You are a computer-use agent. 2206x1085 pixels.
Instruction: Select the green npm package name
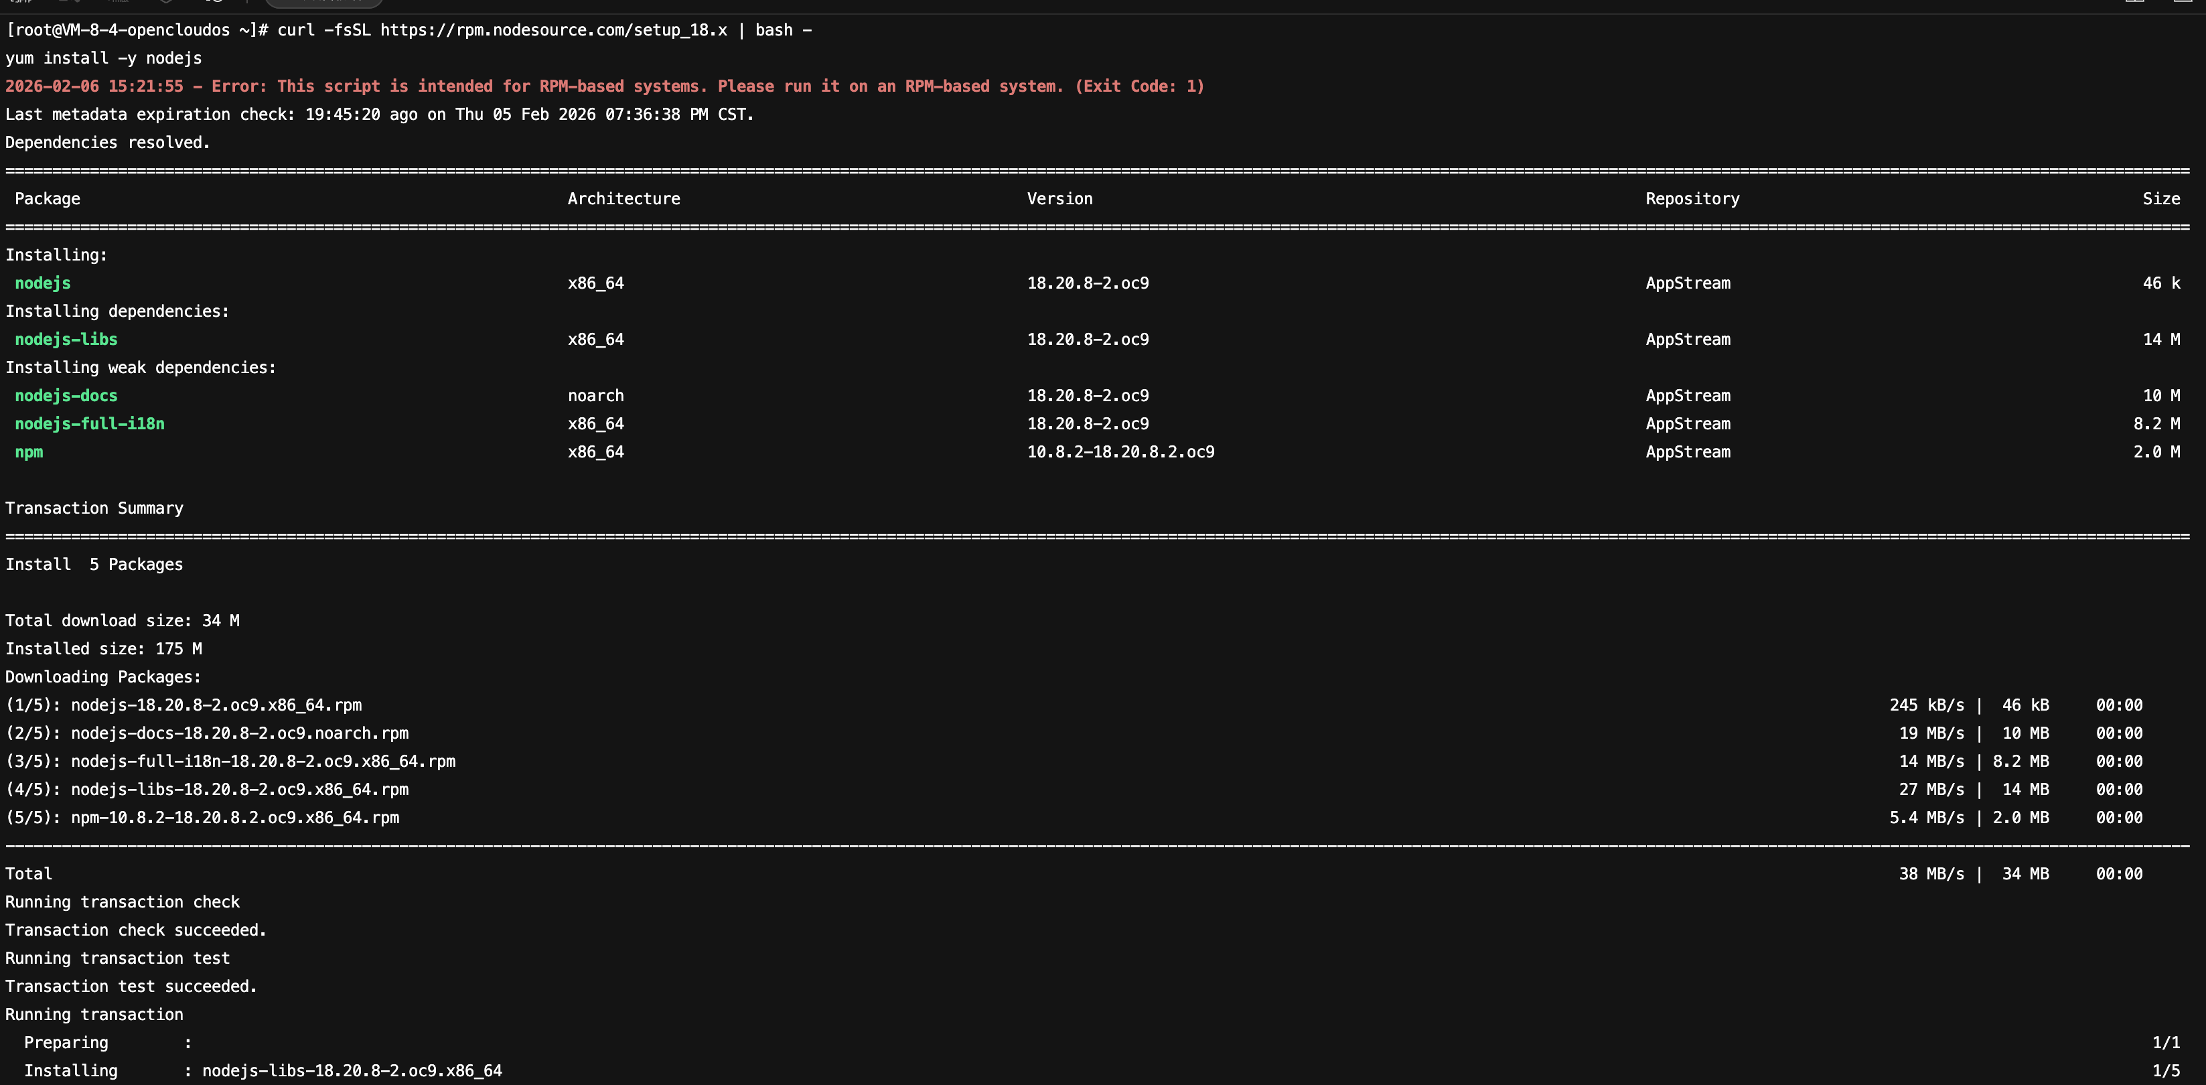(x=28, y=452)
